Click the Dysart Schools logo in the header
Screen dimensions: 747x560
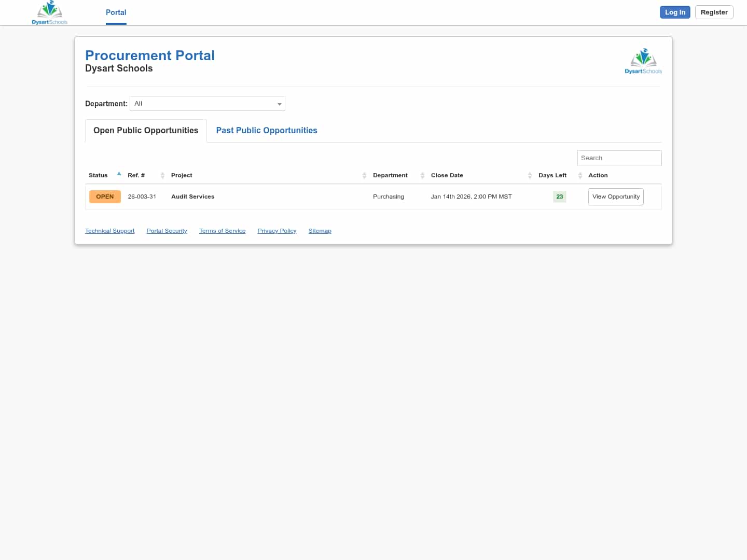[49, 12]
